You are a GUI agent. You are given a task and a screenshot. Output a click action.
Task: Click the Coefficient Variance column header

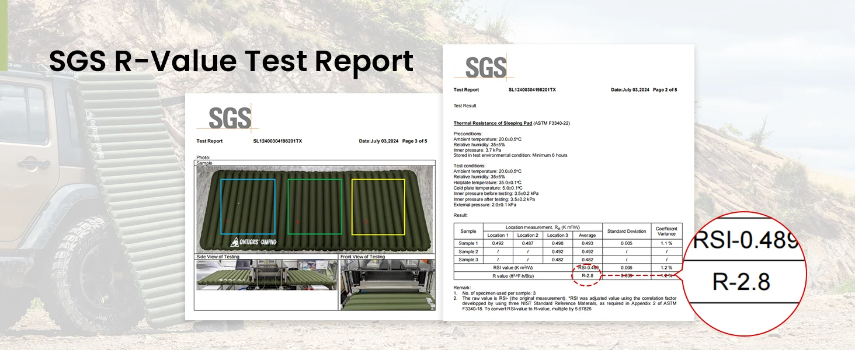click(666, 231)
